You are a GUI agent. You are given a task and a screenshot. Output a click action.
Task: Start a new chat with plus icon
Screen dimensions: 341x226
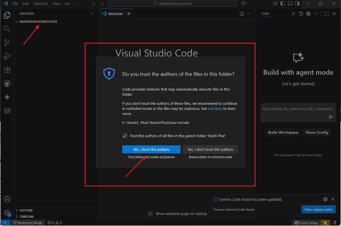pos(293,14)
